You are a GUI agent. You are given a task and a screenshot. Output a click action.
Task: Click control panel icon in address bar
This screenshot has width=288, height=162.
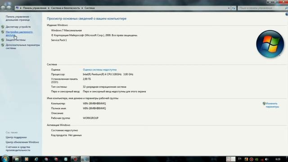pos(17,8)
